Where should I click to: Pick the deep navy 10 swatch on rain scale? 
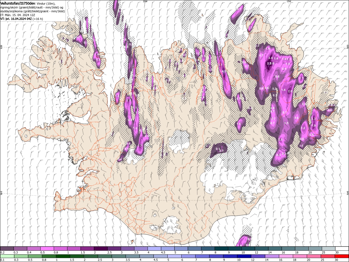(244, 256)
